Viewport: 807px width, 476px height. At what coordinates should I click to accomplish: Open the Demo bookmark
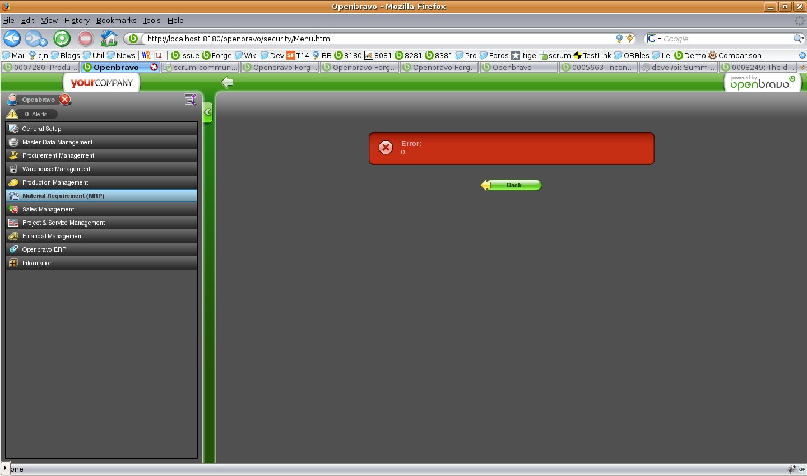pyautogui.click(x=690, y=55)
